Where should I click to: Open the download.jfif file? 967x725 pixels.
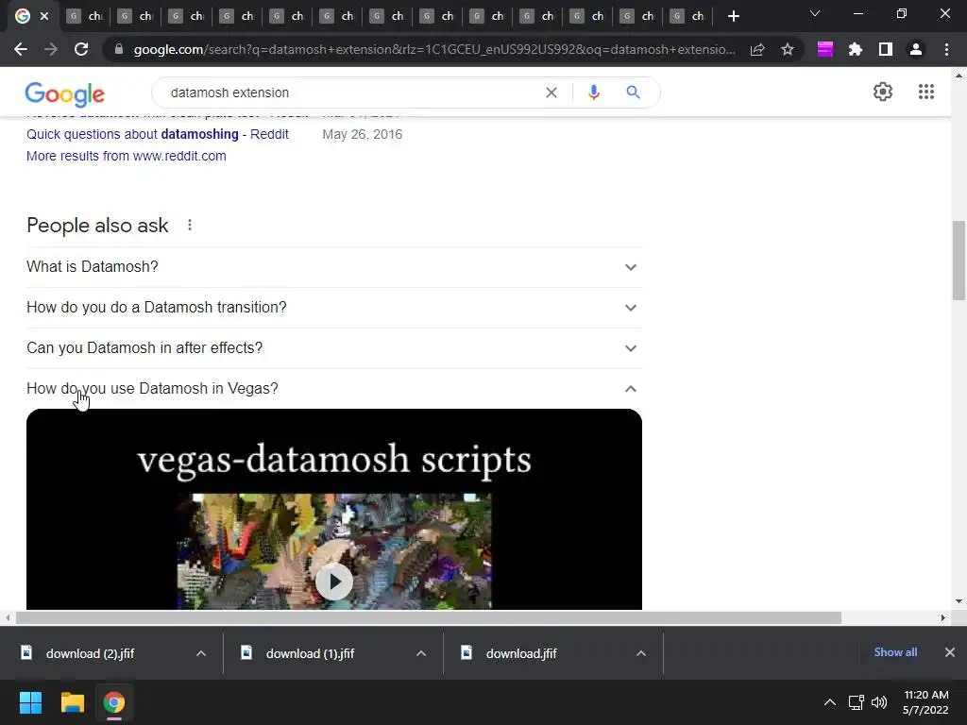click(x=521, y=653)
